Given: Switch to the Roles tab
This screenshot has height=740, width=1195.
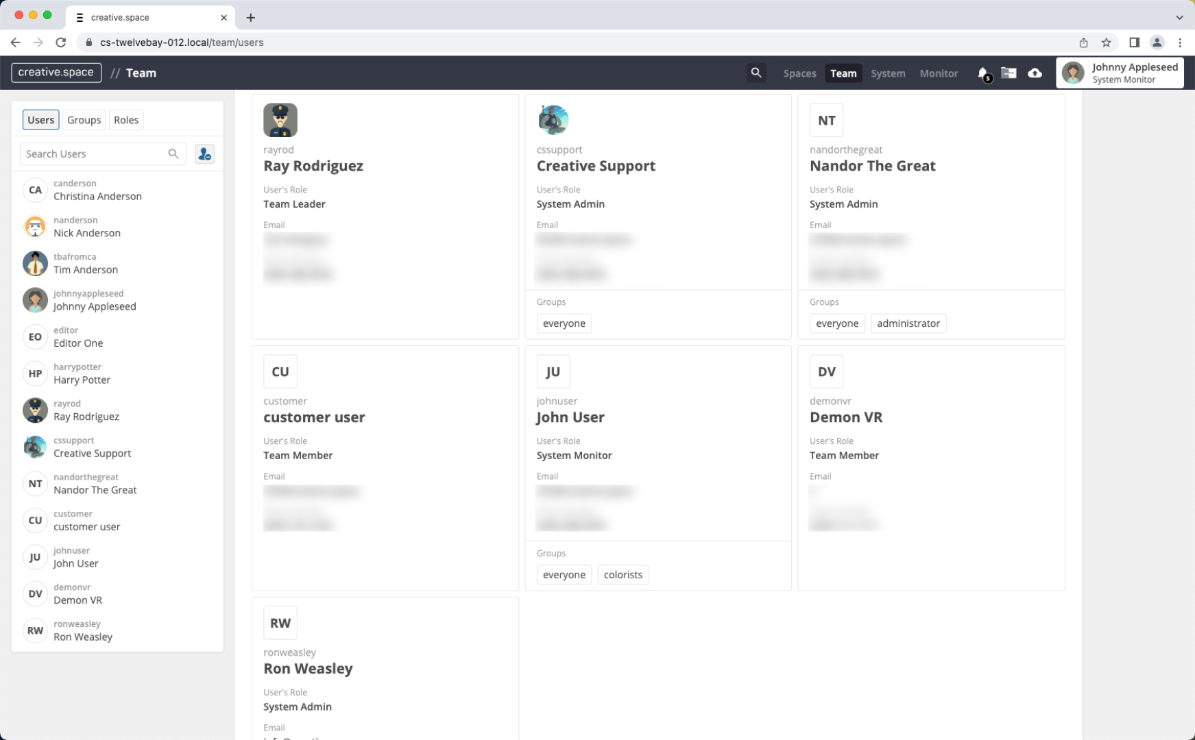Looking at the screenshot, I should click(x=126, y=120).
